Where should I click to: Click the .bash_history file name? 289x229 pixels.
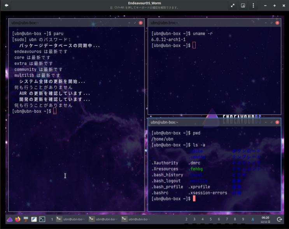(x=167, y=175)
